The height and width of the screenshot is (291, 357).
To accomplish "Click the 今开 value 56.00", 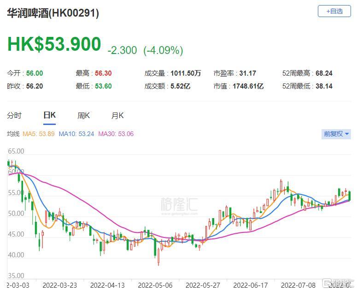I will click(35, 73).
